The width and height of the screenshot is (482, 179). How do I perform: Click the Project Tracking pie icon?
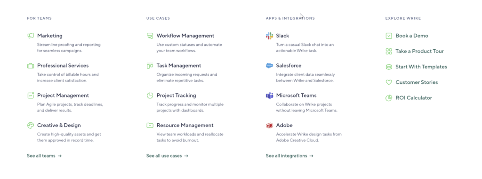(x=150, y=96)
